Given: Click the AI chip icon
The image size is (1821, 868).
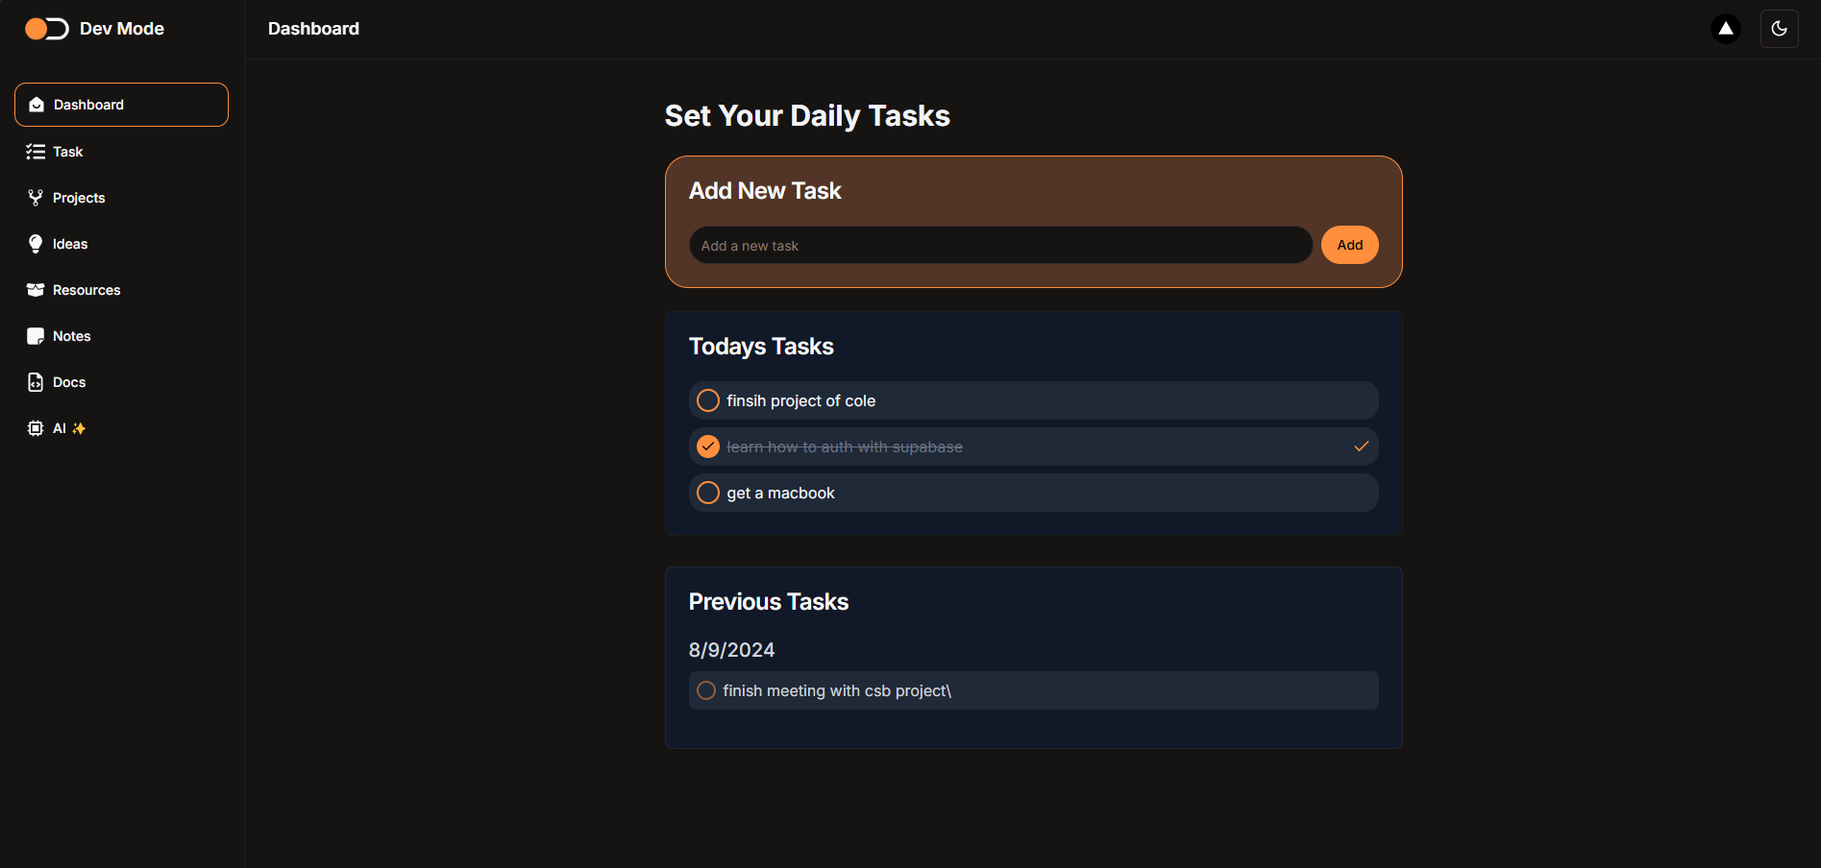Looking at the screenshot, I should click(x=36, y=428).
